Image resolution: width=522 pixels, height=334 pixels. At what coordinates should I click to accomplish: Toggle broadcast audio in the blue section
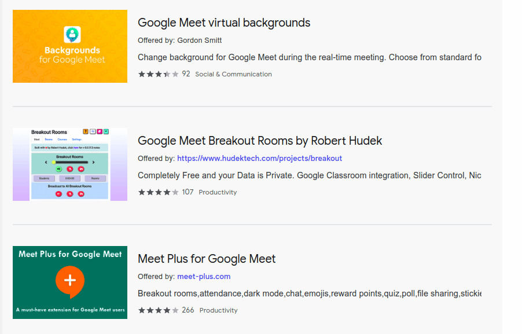58,193
